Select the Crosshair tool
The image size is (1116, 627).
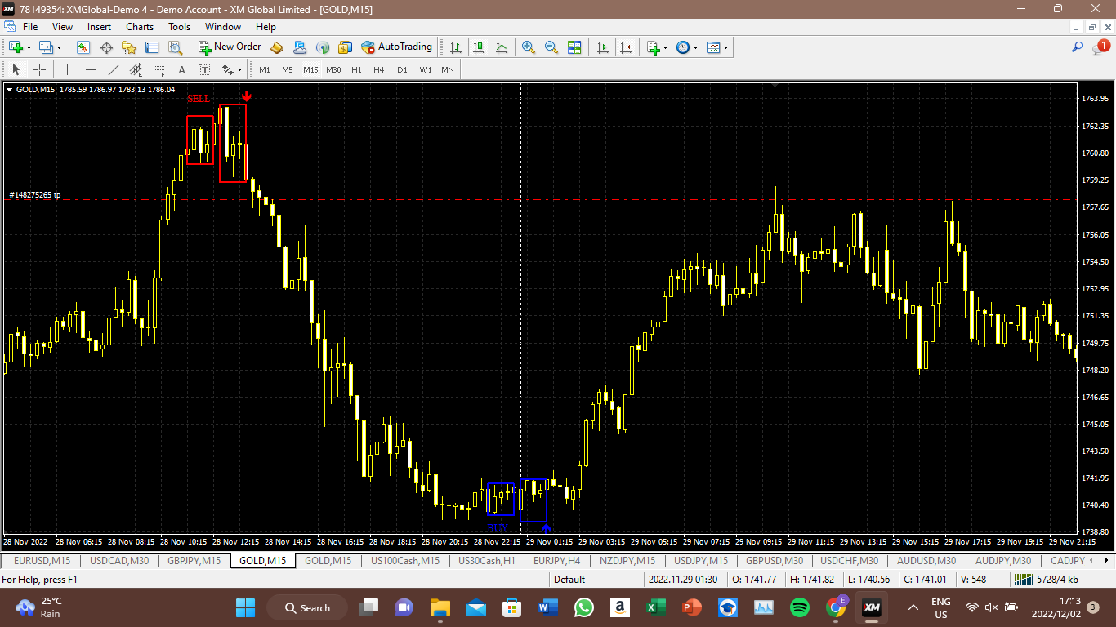click(x=39, y=69)
